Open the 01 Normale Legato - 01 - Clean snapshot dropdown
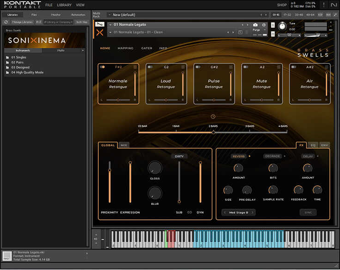 [110, 32]
